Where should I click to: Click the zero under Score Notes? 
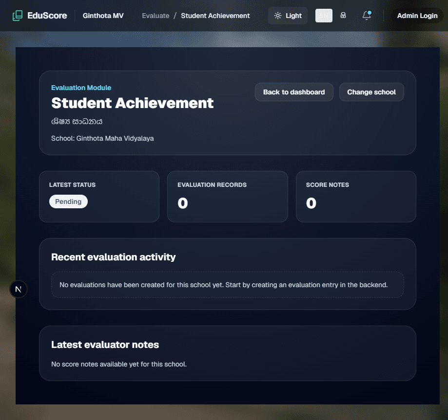tap(311, 203)
